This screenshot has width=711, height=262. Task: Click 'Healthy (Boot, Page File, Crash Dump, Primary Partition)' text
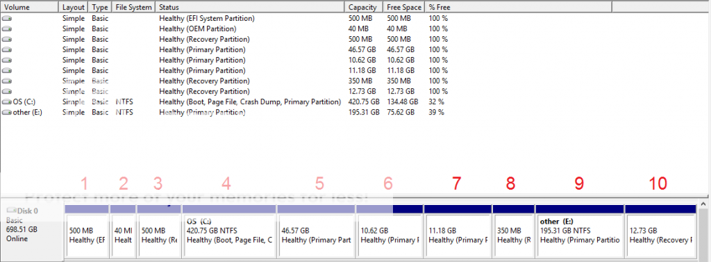(250, 102)
